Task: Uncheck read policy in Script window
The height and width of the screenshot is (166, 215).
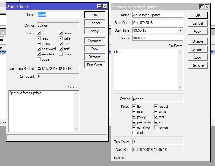Action: 39,38
